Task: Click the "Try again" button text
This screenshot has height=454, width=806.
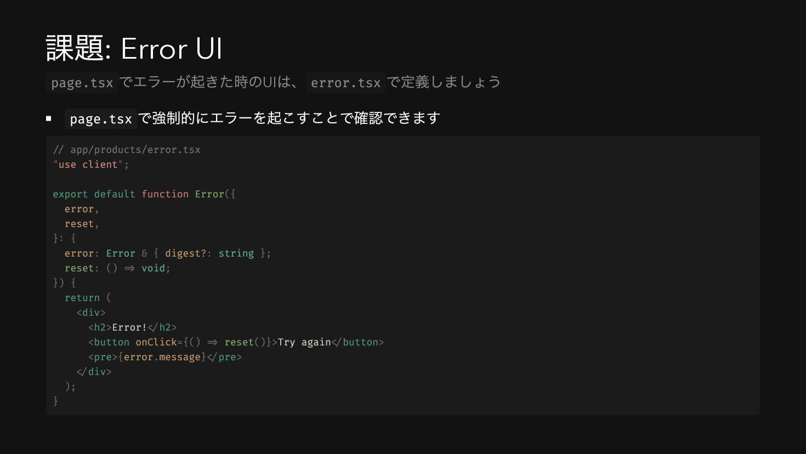Action: 304,342
